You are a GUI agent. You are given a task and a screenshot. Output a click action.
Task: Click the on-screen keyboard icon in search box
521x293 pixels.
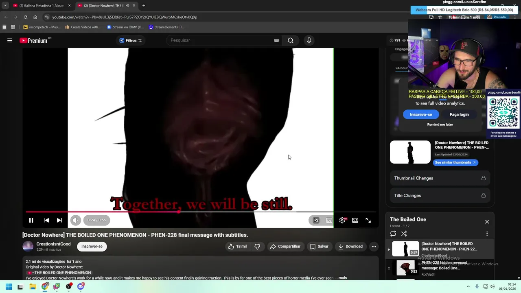tap(276, 40)
